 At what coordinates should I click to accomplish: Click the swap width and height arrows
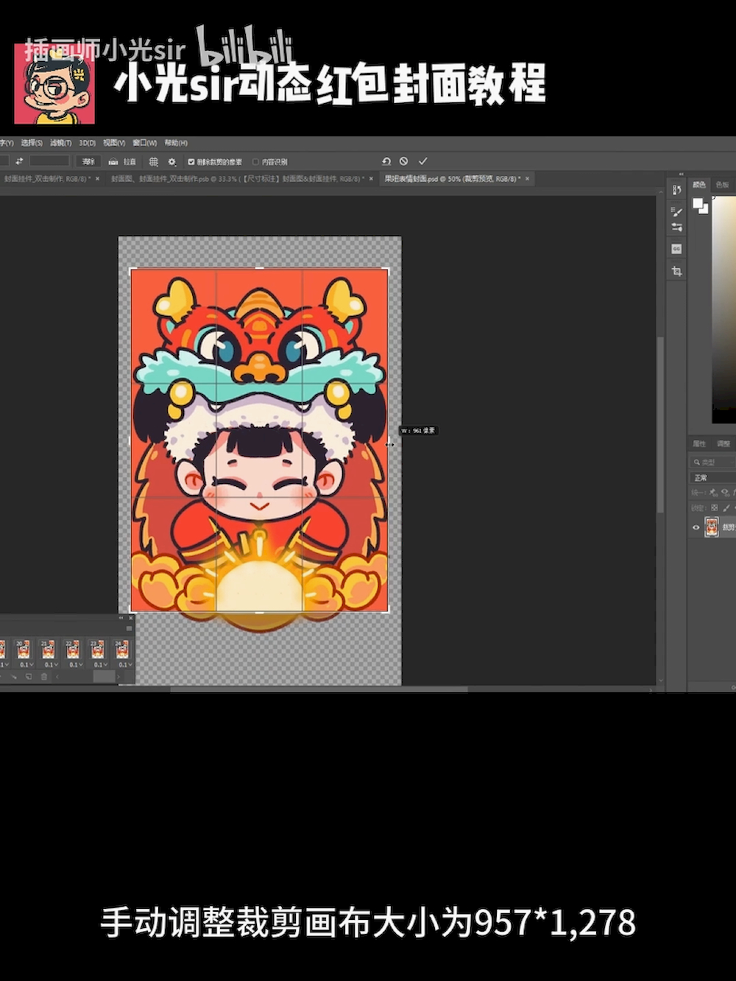tap(19, 161)
